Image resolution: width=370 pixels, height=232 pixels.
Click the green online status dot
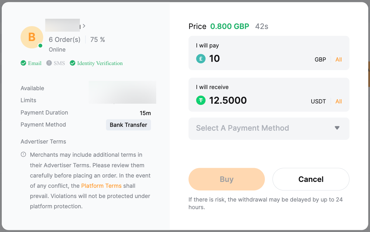(x=41, y=46)
